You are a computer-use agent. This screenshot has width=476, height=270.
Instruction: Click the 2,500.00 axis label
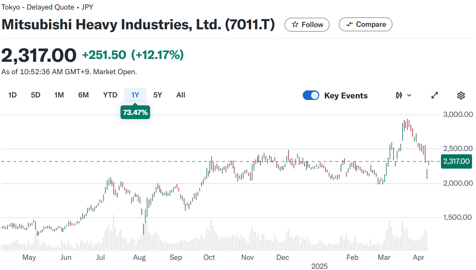[458, 148]
